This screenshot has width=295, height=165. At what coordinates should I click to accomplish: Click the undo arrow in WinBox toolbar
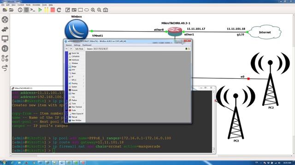coord(67,49)
